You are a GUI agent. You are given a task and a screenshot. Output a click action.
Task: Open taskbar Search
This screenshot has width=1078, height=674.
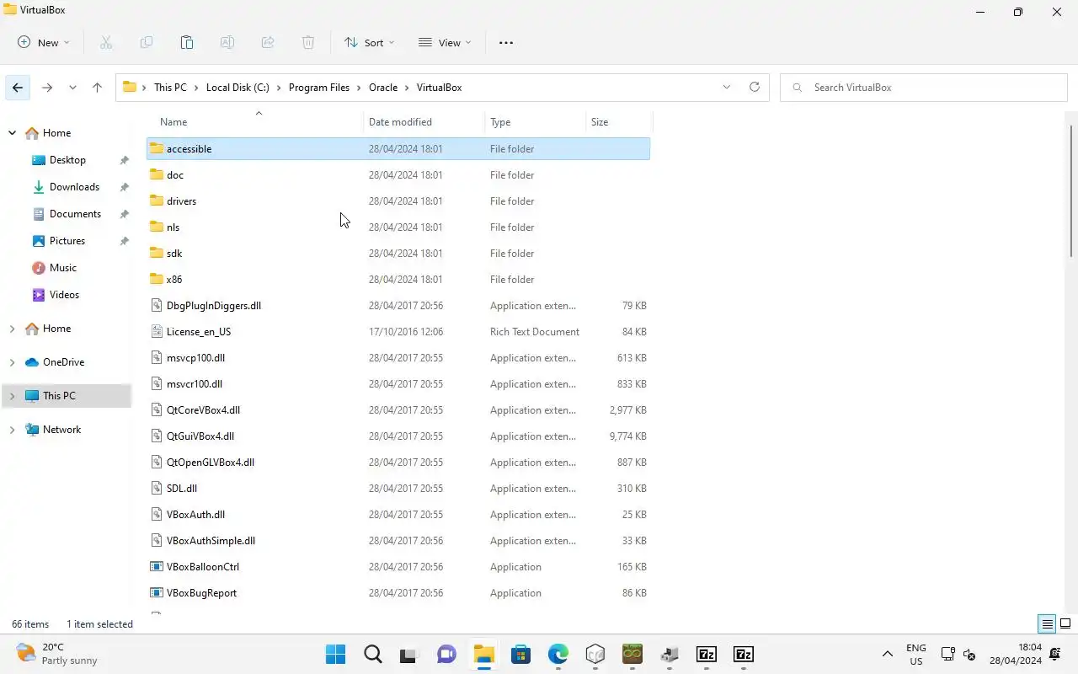tap(372, 654)
